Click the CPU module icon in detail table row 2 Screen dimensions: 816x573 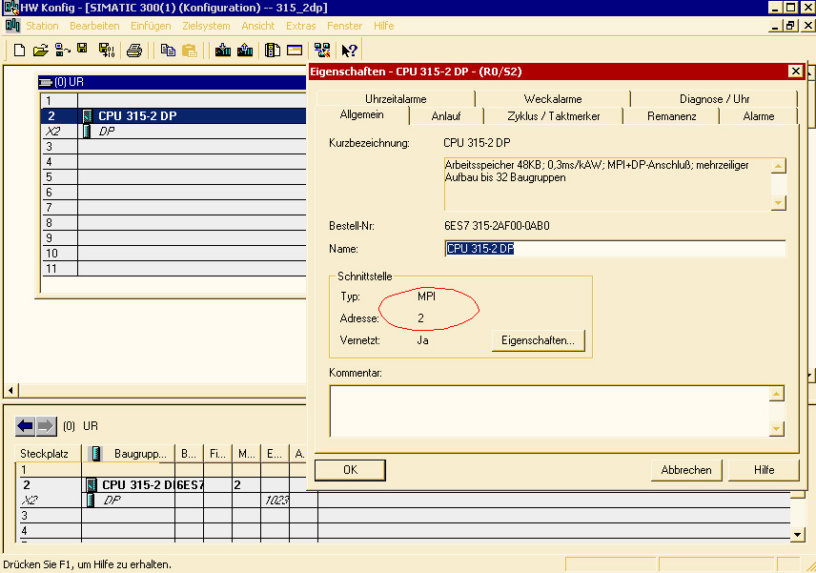click(92, 485)
